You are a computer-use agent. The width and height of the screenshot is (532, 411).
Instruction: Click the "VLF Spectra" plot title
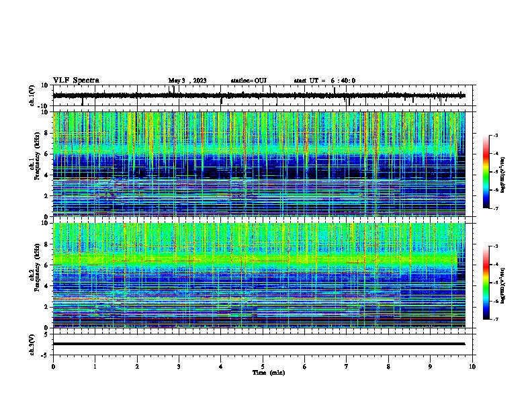(x=76, y=81)
